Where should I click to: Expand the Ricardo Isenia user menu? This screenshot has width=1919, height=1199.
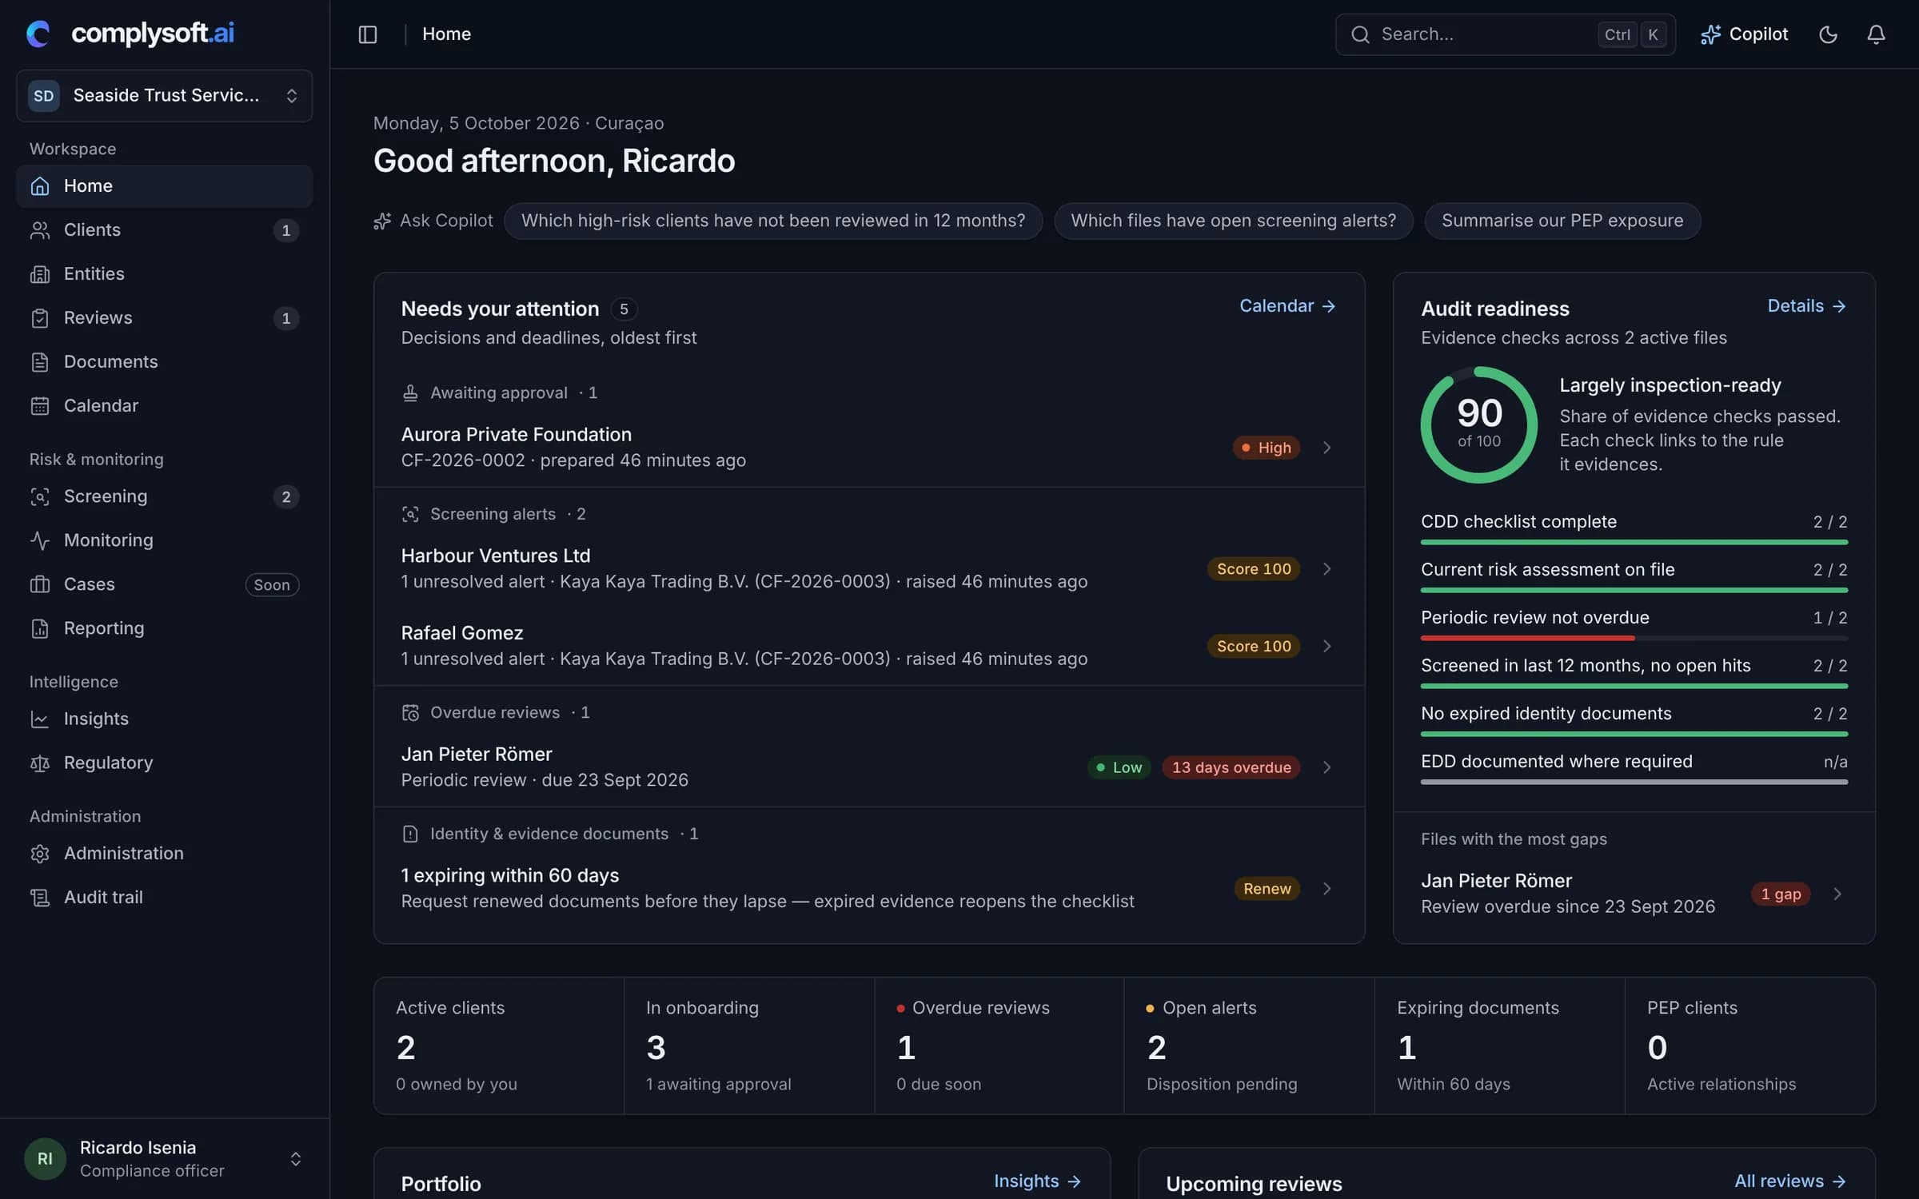pos(164,1158)
